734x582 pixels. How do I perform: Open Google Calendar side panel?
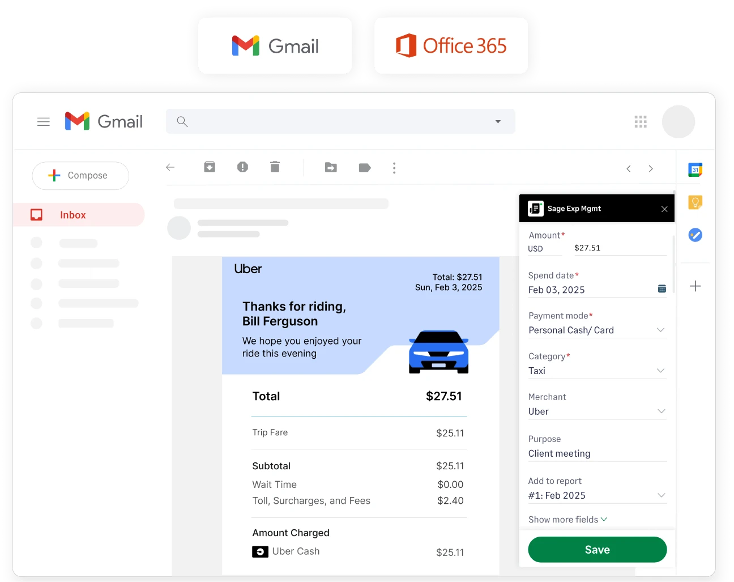click(x=695, y=169)
